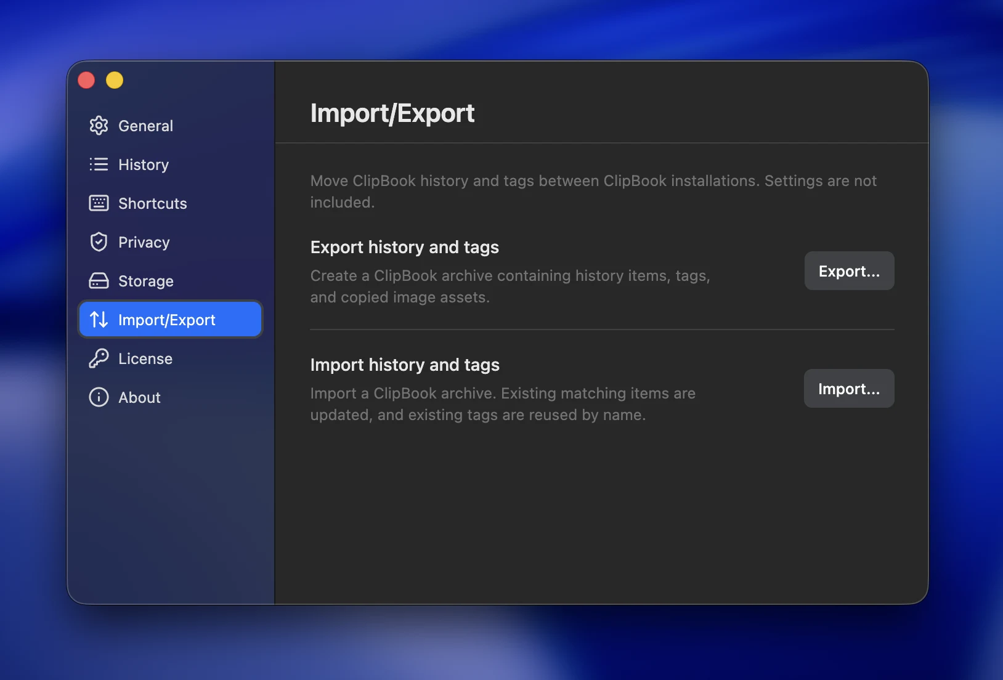Click the Export... button

point(849,270)
